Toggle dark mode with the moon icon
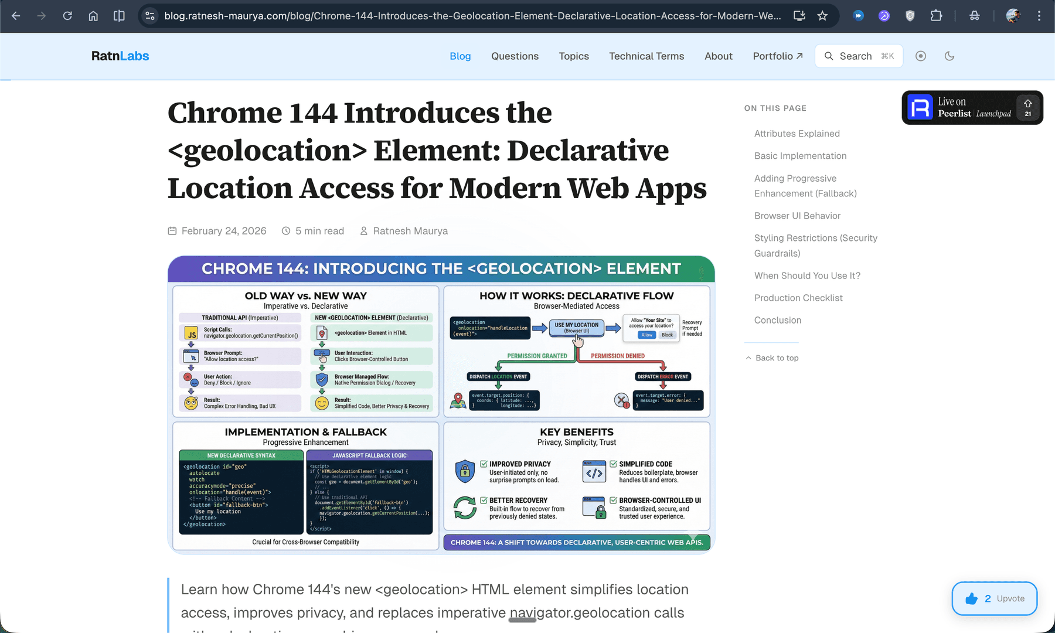The height and width of the screenshot is (633, 1055). [949, 56]
